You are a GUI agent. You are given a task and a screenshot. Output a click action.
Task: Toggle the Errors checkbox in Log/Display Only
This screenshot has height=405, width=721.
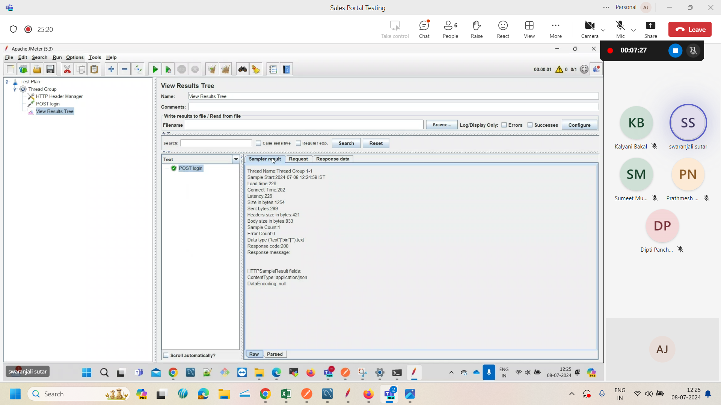pos(504,125)
